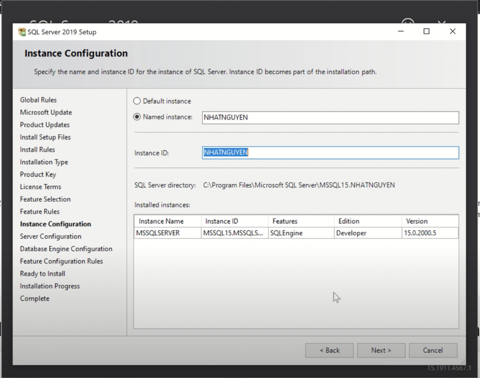Go to the Installation Progress step

click(50, 286)
